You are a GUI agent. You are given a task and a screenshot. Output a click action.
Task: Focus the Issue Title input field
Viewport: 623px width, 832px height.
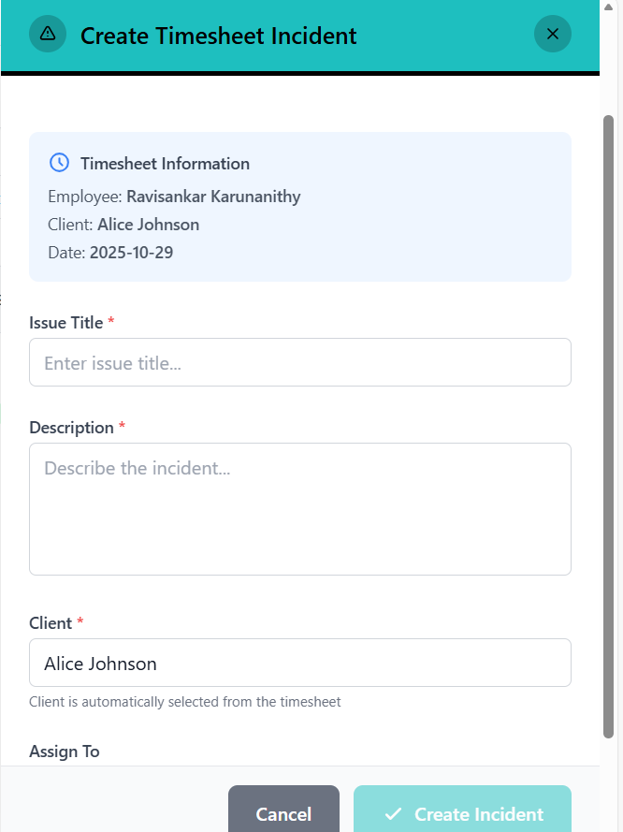[299, 362]
